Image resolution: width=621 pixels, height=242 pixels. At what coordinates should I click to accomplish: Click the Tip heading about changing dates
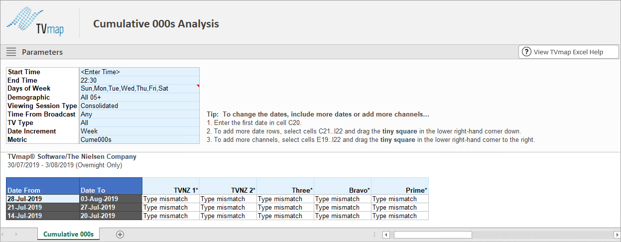click(x=318, y=114)
